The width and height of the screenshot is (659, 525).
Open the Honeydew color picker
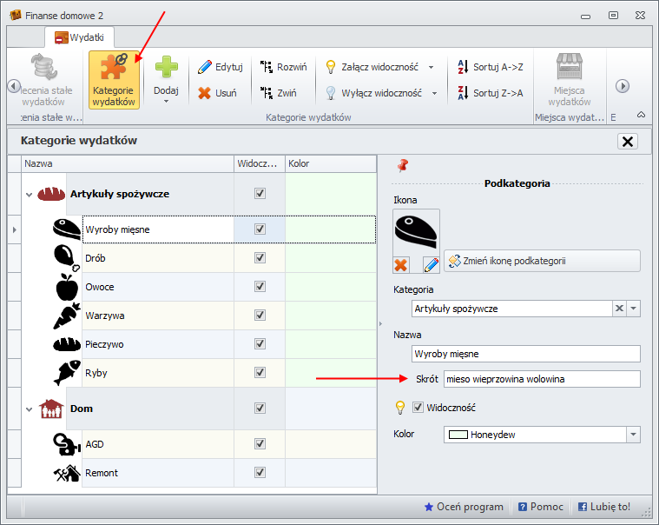click(x=633, y=435)
